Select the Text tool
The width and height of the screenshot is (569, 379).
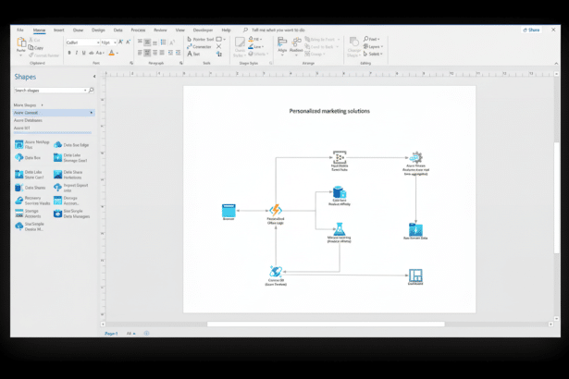[193, 54]
